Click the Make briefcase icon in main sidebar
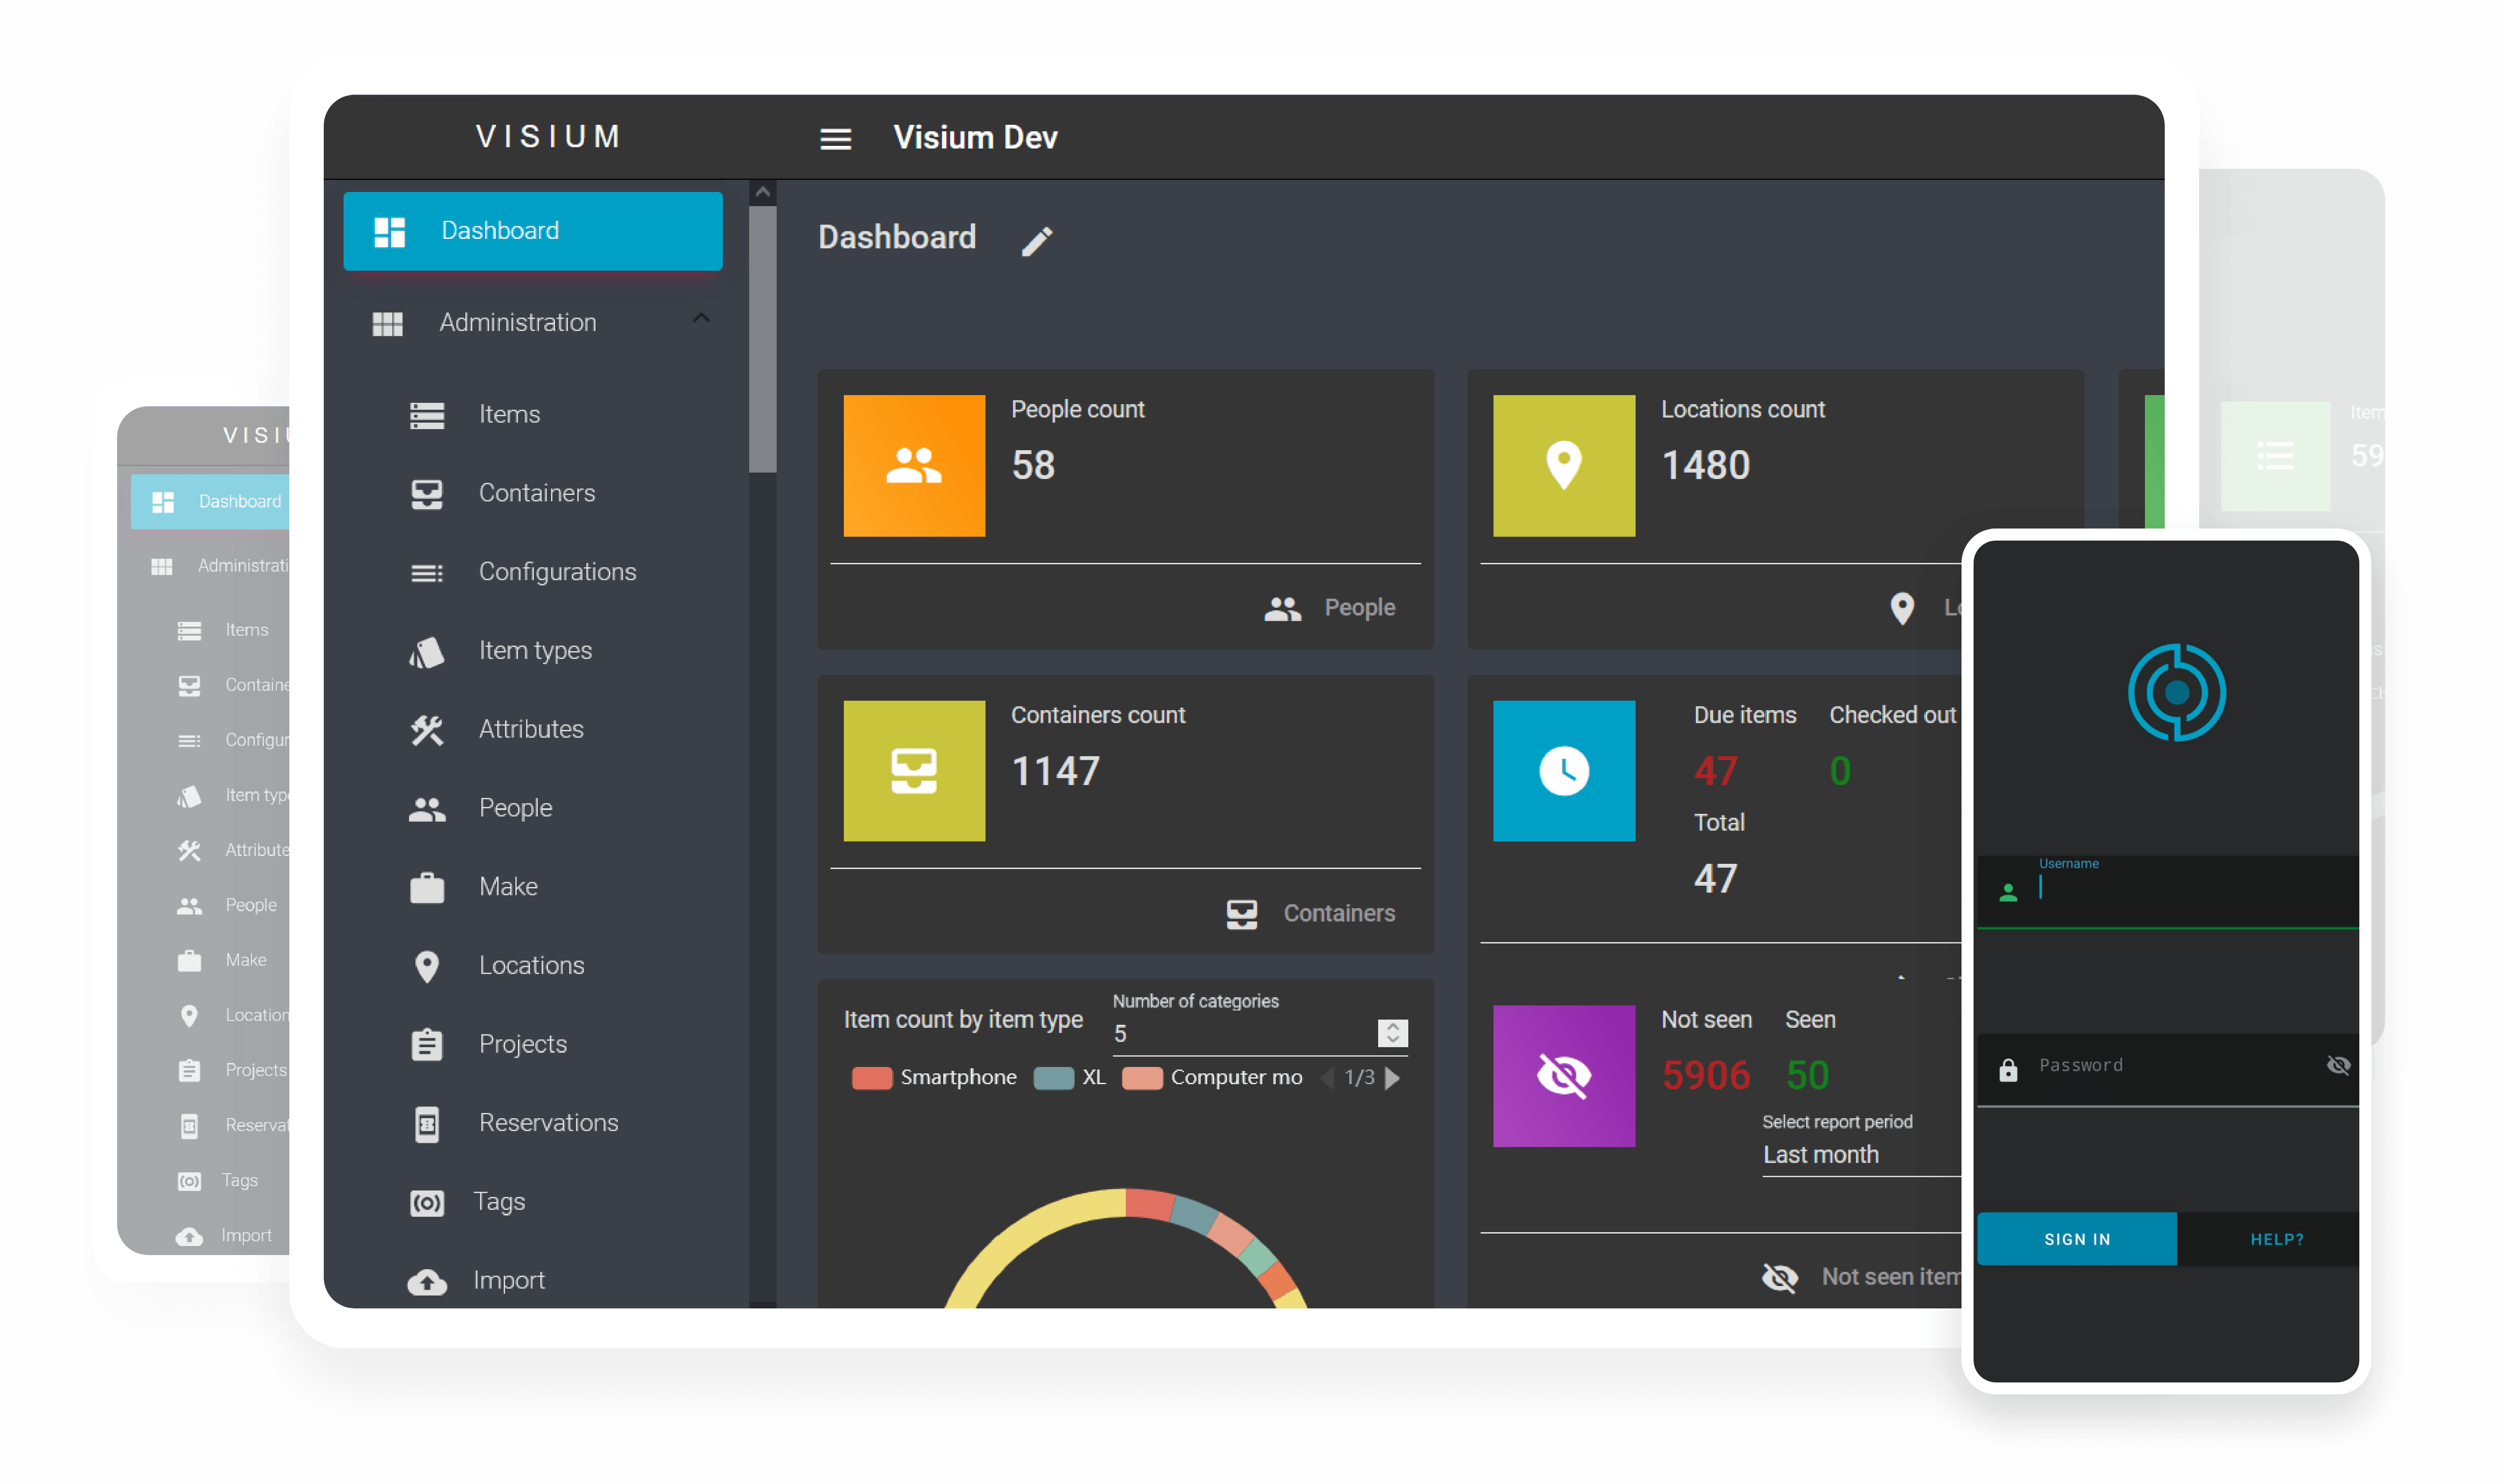Screen dimensions: 2504x1484 (427, 887)
